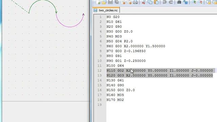Click line number 12 in the margin

point(99,70)
